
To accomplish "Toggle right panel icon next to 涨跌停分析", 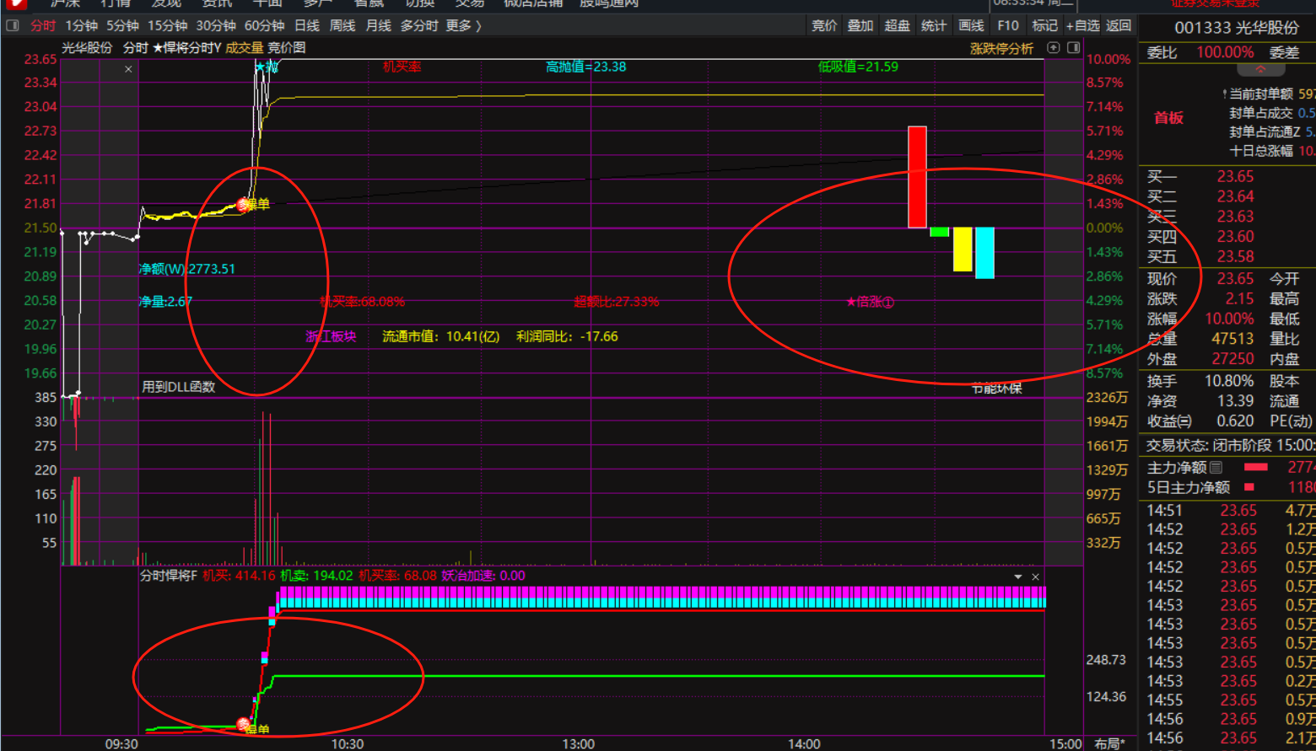I will click(1073, 48).
